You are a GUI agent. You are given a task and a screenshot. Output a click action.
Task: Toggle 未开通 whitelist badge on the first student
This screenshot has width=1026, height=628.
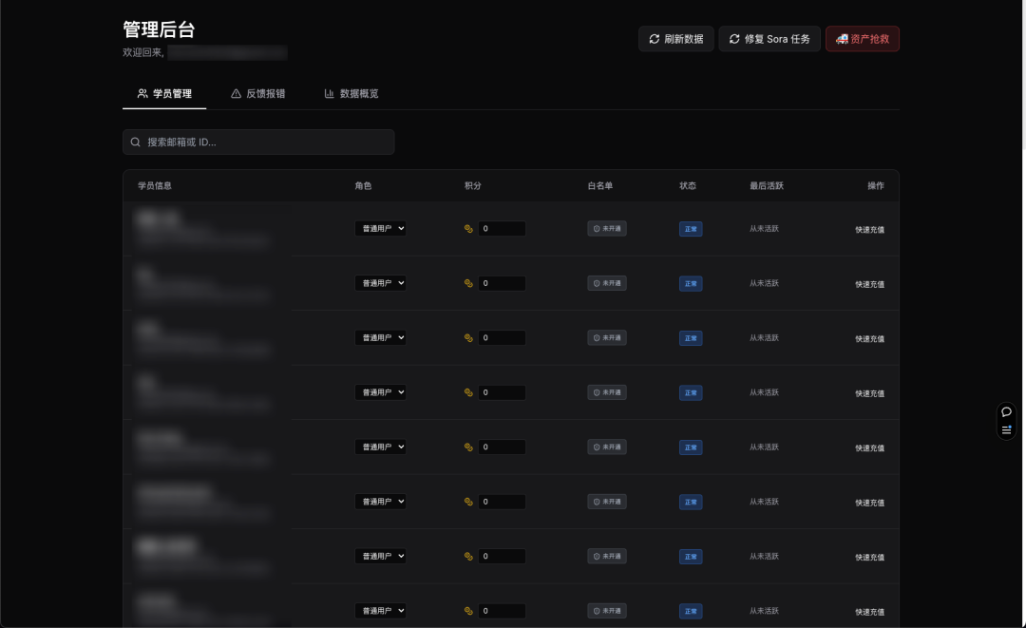(606, 228)
